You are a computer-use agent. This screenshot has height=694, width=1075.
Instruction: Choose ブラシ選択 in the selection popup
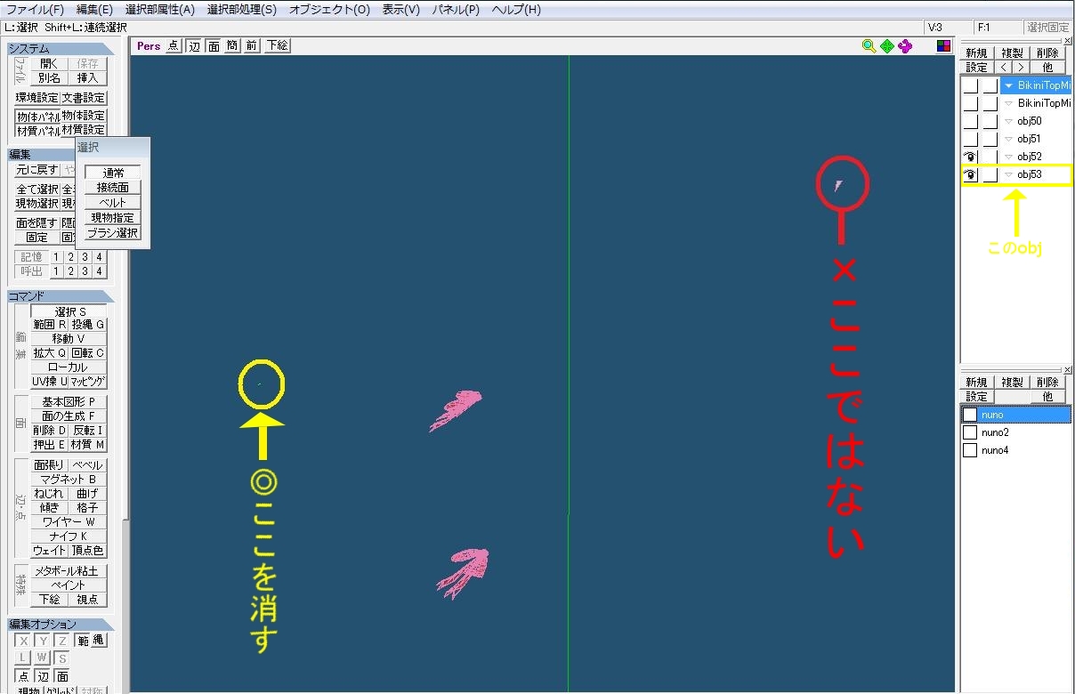click(x=112, y=233)
